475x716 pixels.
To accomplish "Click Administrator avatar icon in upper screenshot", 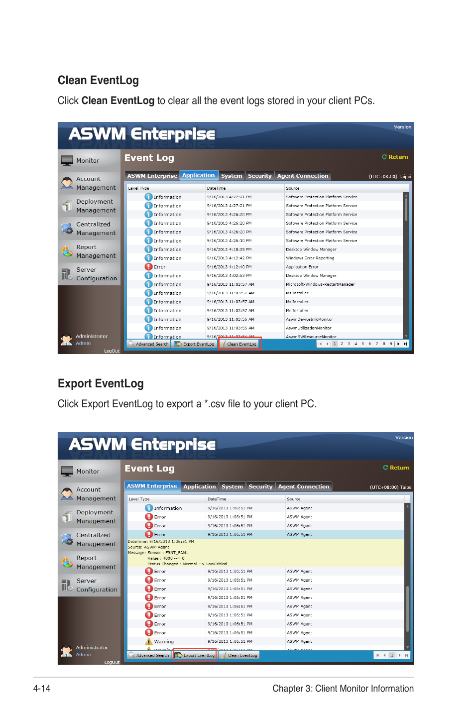I will (x=66, y=340).
